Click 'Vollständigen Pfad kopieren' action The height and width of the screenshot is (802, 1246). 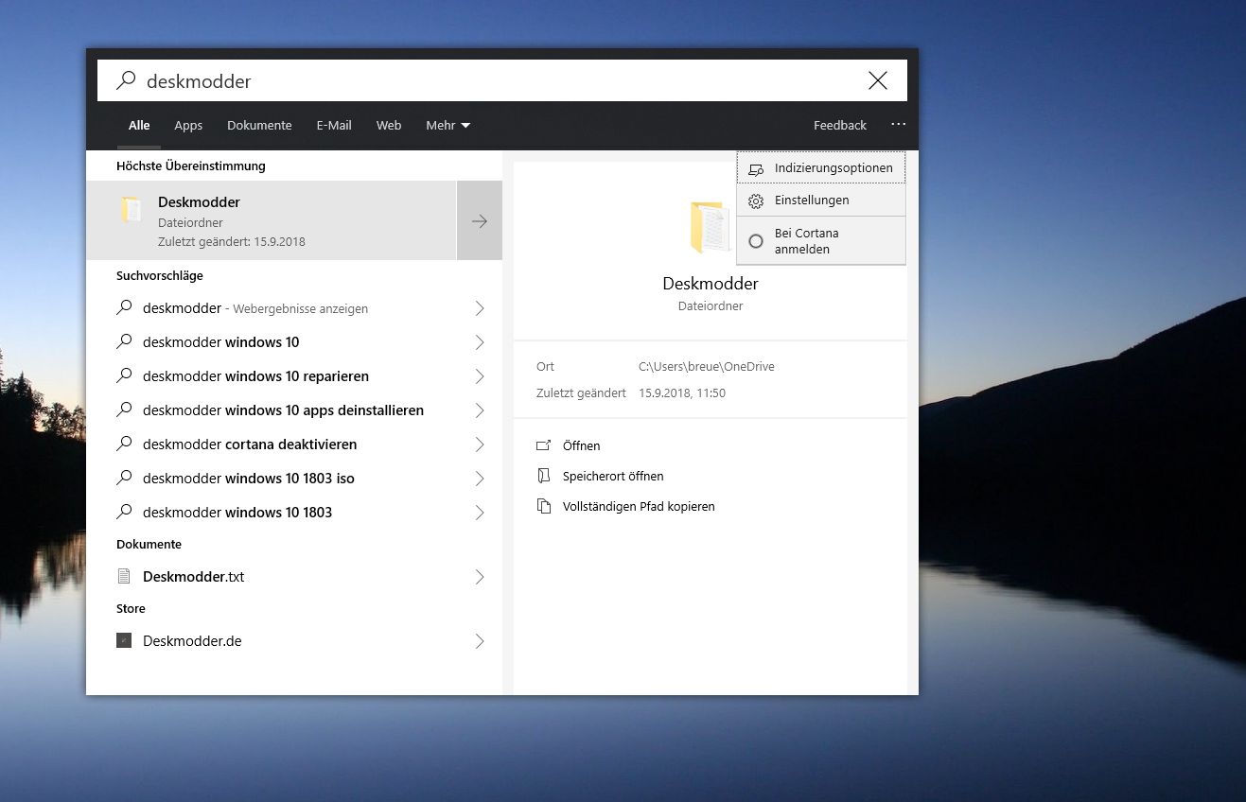(x=639, y=506)
